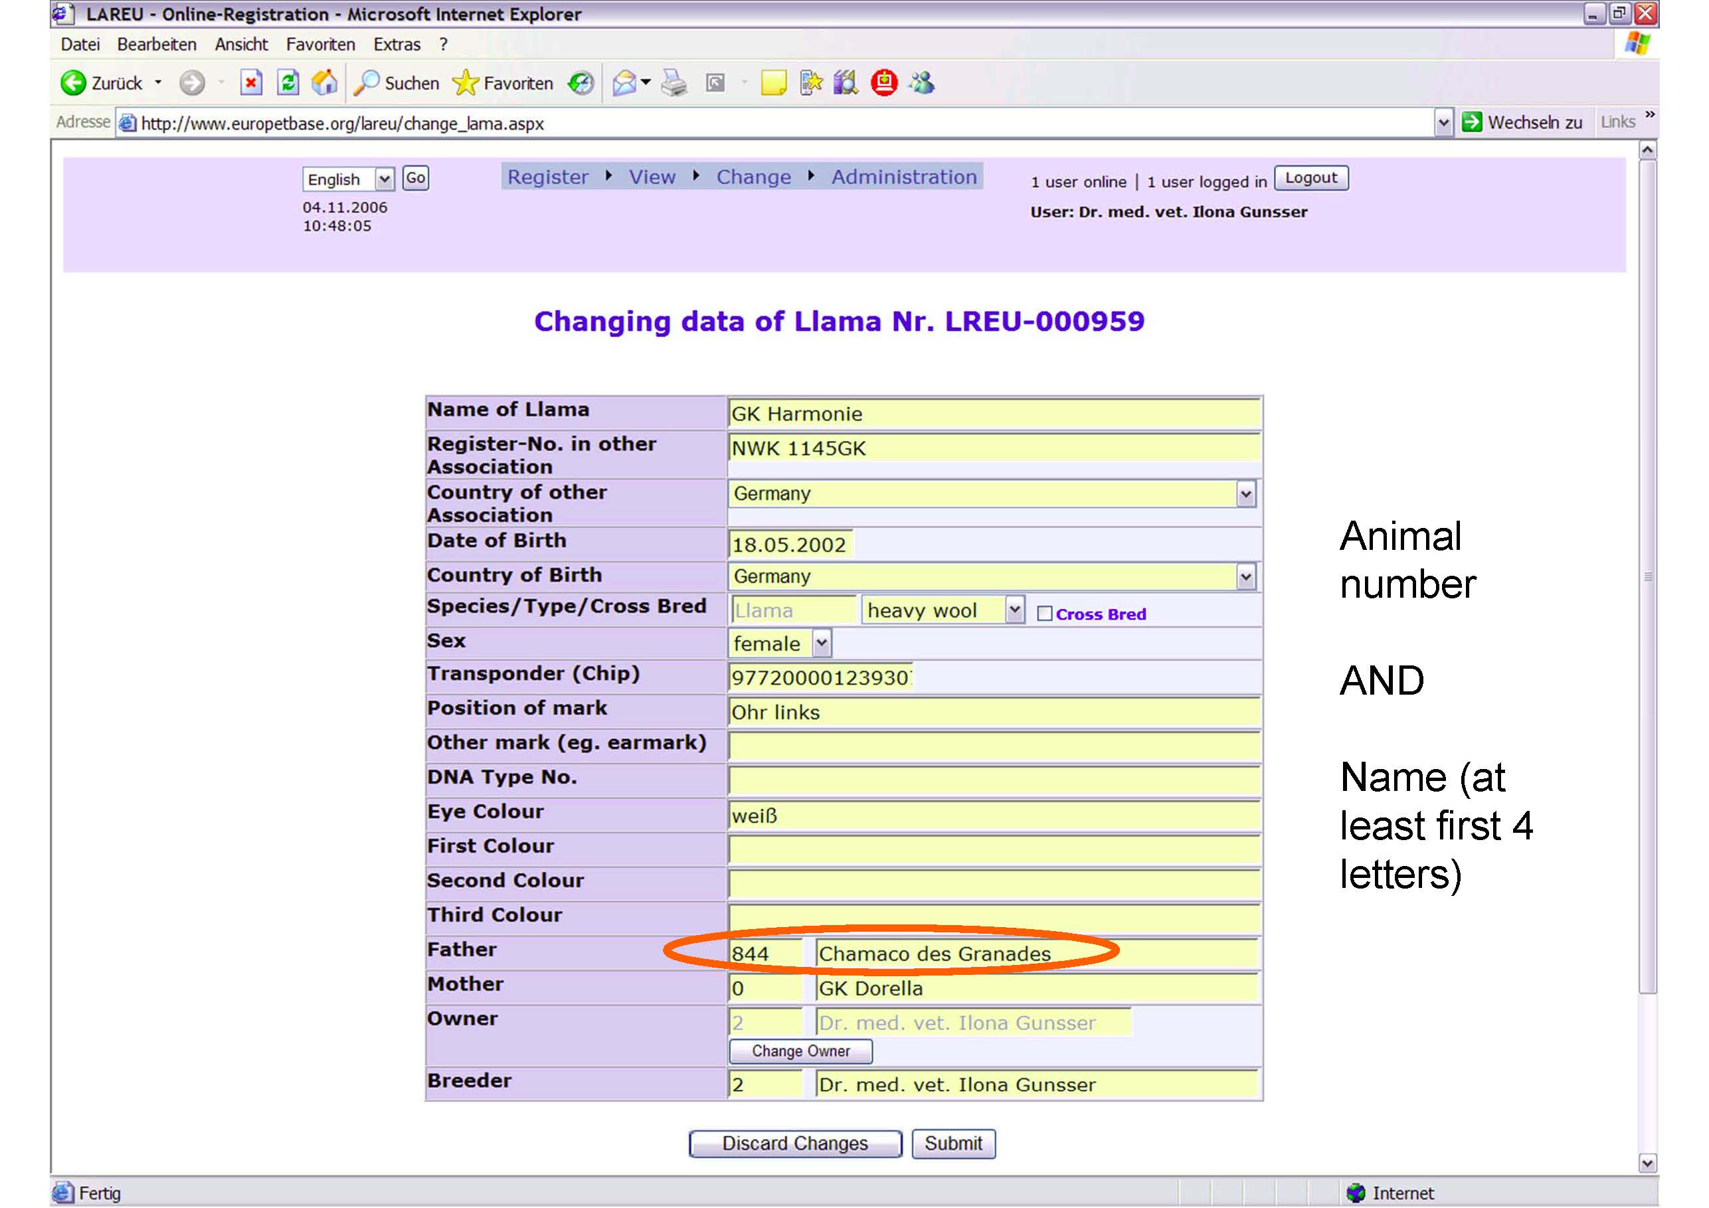The height and width of the screenshot is (1208, 1709).
Task: Open the address bar dropdown
Action: (1443, 123)
